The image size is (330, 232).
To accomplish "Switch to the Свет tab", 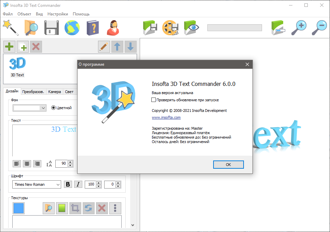I will (x=69, y=92).
